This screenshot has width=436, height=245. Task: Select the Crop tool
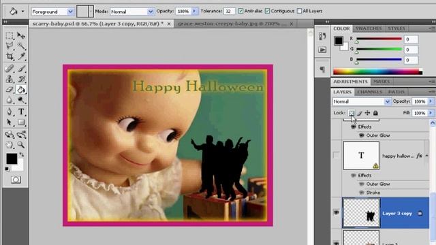(10, 56)
